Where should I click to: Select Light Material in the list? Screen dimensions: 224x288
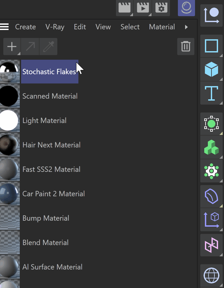point(44,121)
